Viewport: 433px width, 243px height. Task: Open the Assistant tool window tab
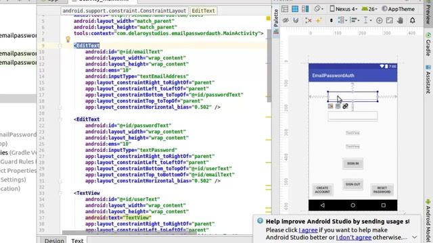pyautogui.click(x=428, y=80)
